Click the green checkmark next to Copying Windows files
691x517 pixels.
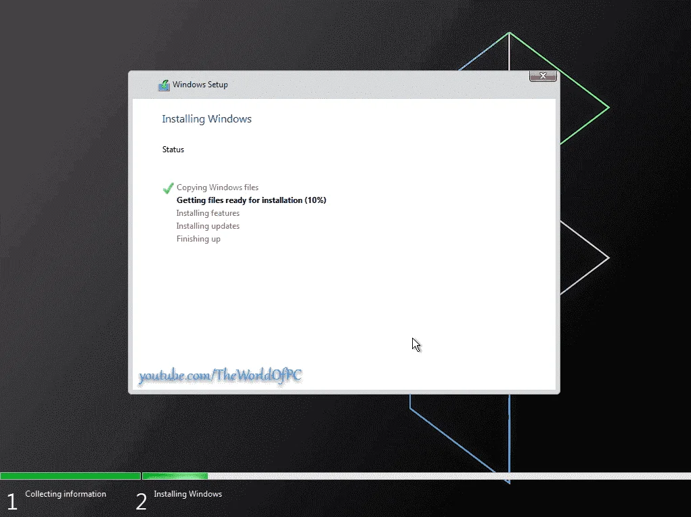pos(168,188)
